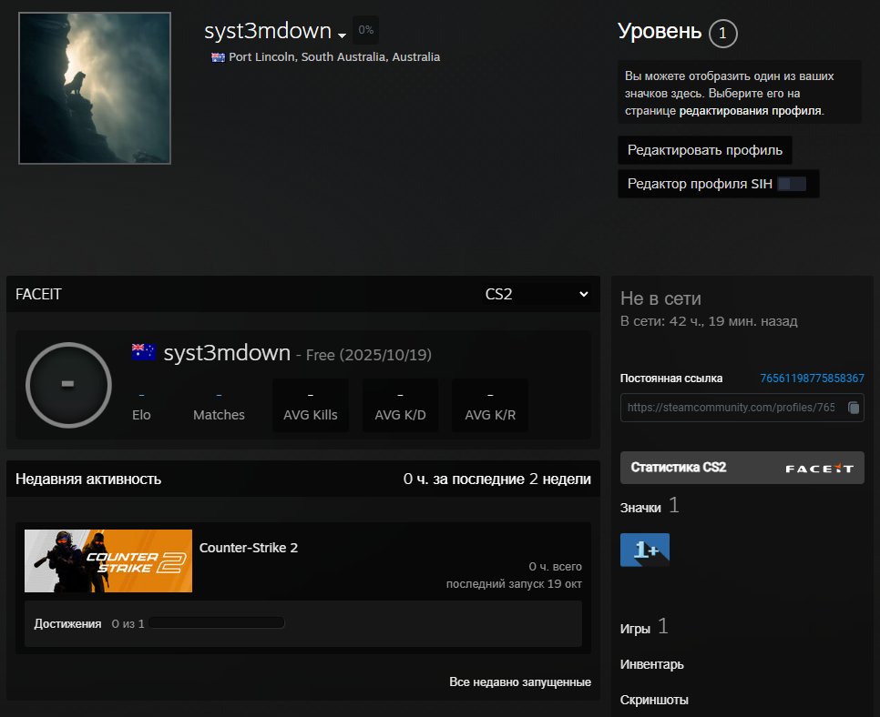Click the Australian flag next to FACEIT name

click(143, 353)
